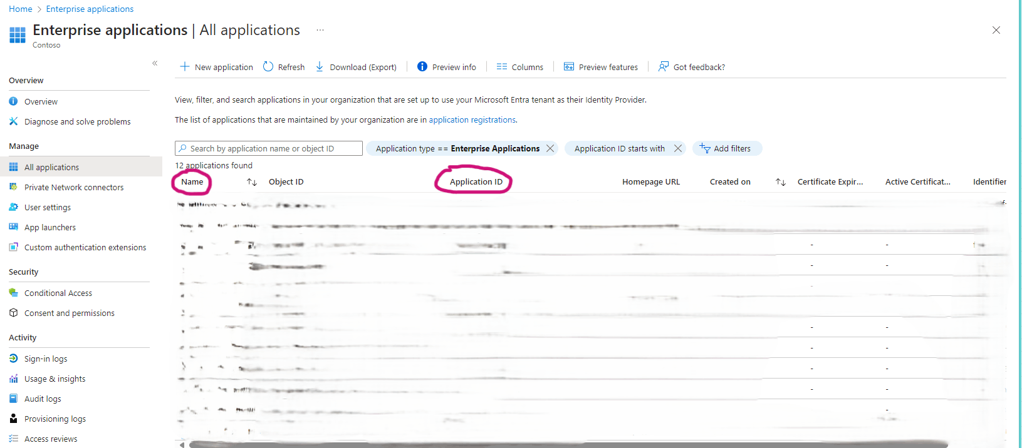Collapse the left navigation menu

tap(155, 63)
